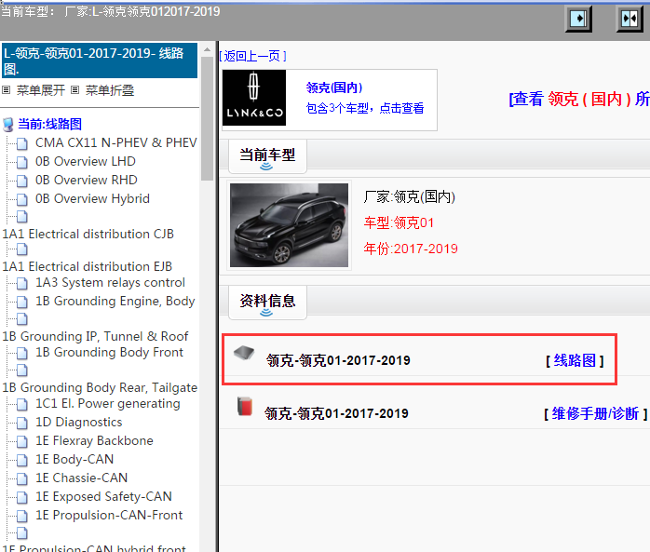Click the Lynk & Co logo thumbnail
This screenshot has width=650, height=552.
point(254,98)
